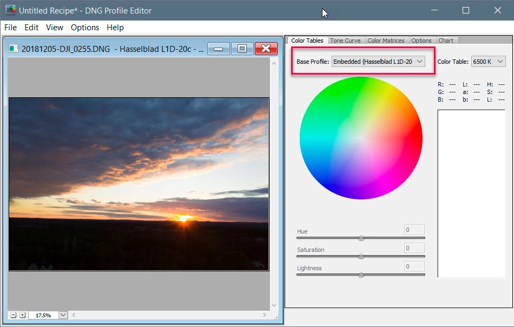Click the horizontal scrollbar left arrow
Image resolution: width=514 pixels, height=327 pixels.
click(74, 315)
